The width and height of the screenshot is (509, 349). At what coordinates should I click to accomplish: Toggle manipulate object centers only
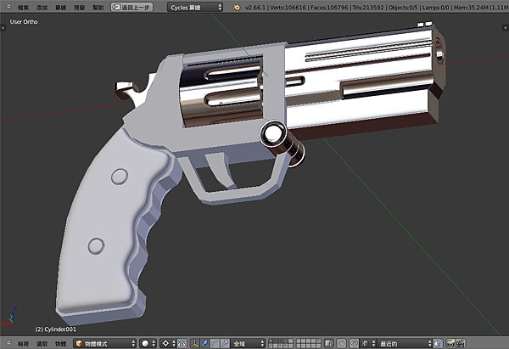(x=182, y=343)
